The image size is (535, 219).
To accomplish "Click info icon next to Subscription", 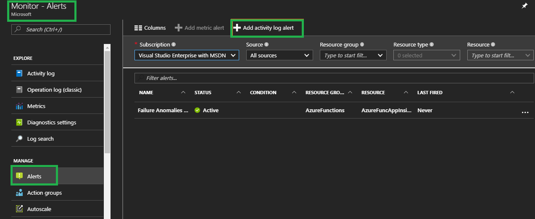I will click(174, 44).
